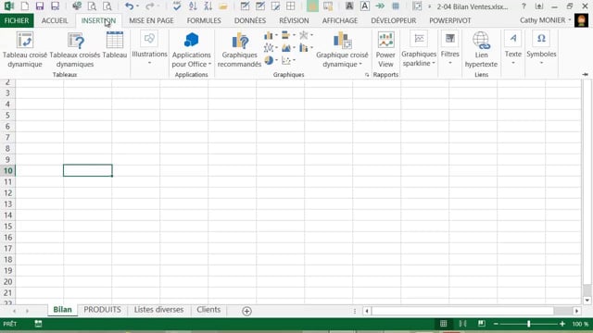Open the Cathy MONIER account menu
Screen dimensions: 593x333
(x=545, y=20)
